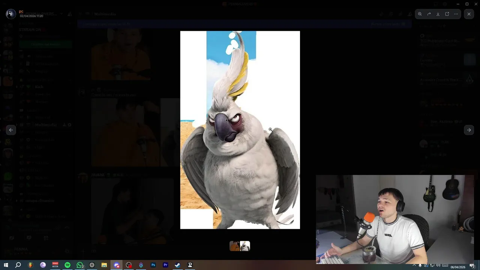Open File Explorer from the taskbar

[104, 265]
